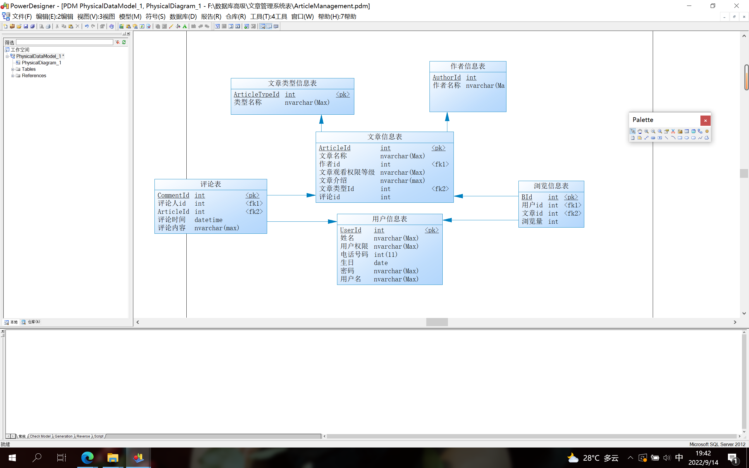Expand the References folder in the tree
The width and height of the screenshot is (749, 468).
(13, 76)
